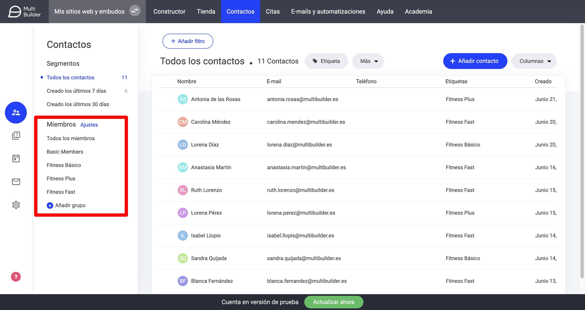The height and width of the screenshot is (310, 585).
Task: Click the site switch arrows icon
Action: point(135,11)
